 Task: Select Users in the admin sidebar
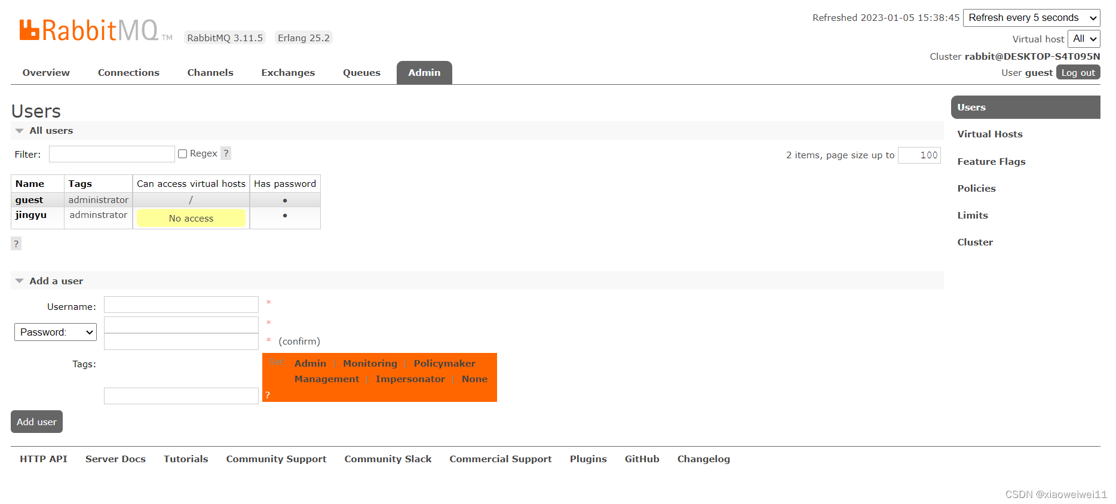coord(1025,107)
